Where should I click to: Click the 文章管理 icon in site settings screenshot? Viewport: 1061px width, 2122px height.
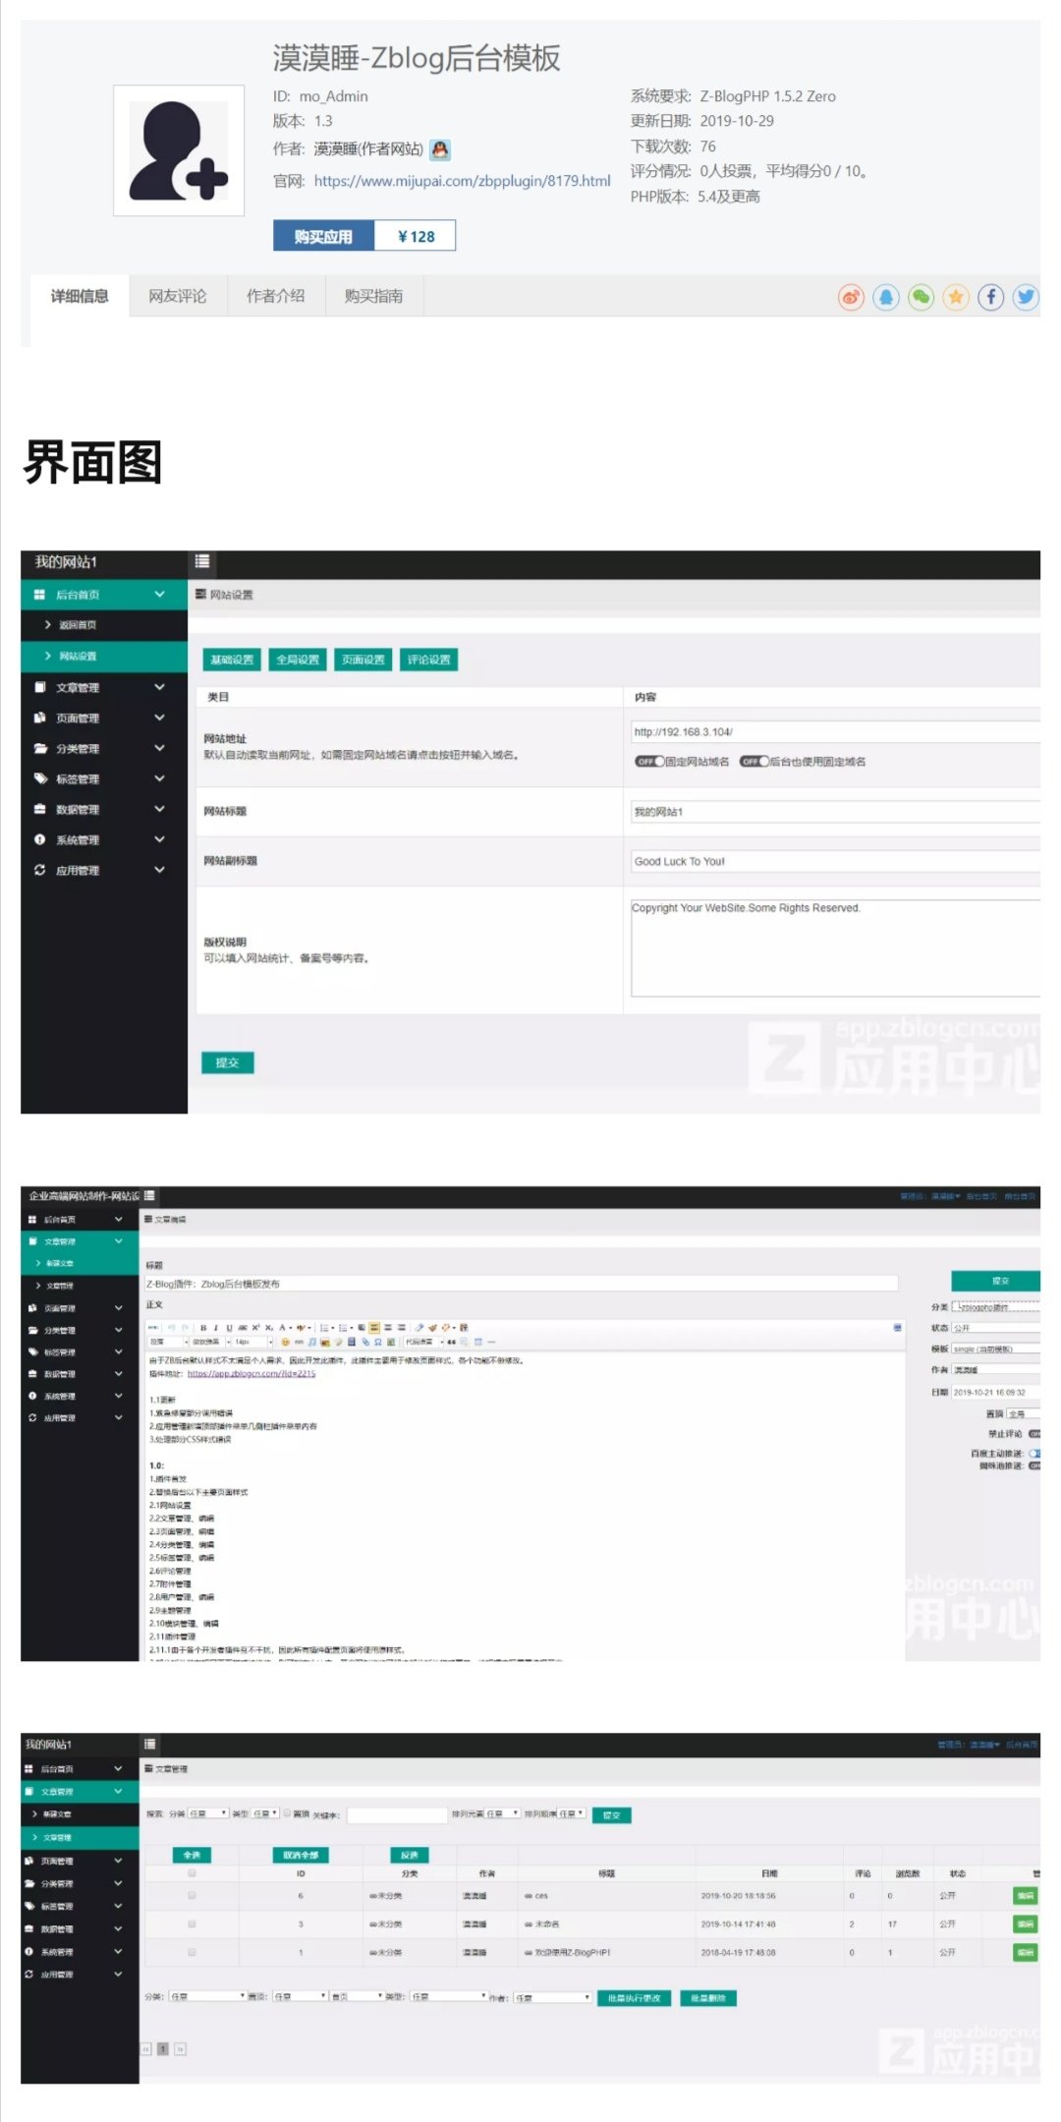(39, 687)
